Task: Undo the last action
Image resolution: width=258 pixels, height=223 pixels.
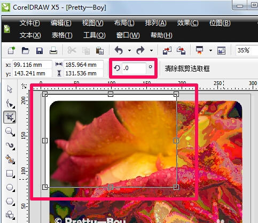Action: [119, 50]
